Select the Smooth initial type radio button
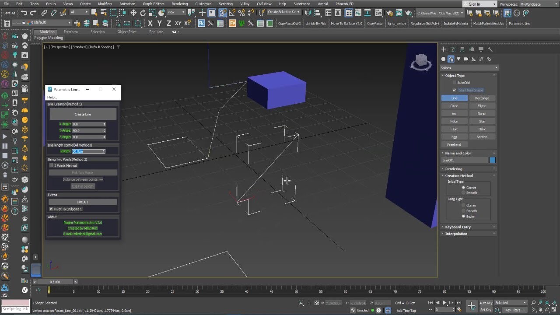560x315 pixels. (463, 192)
